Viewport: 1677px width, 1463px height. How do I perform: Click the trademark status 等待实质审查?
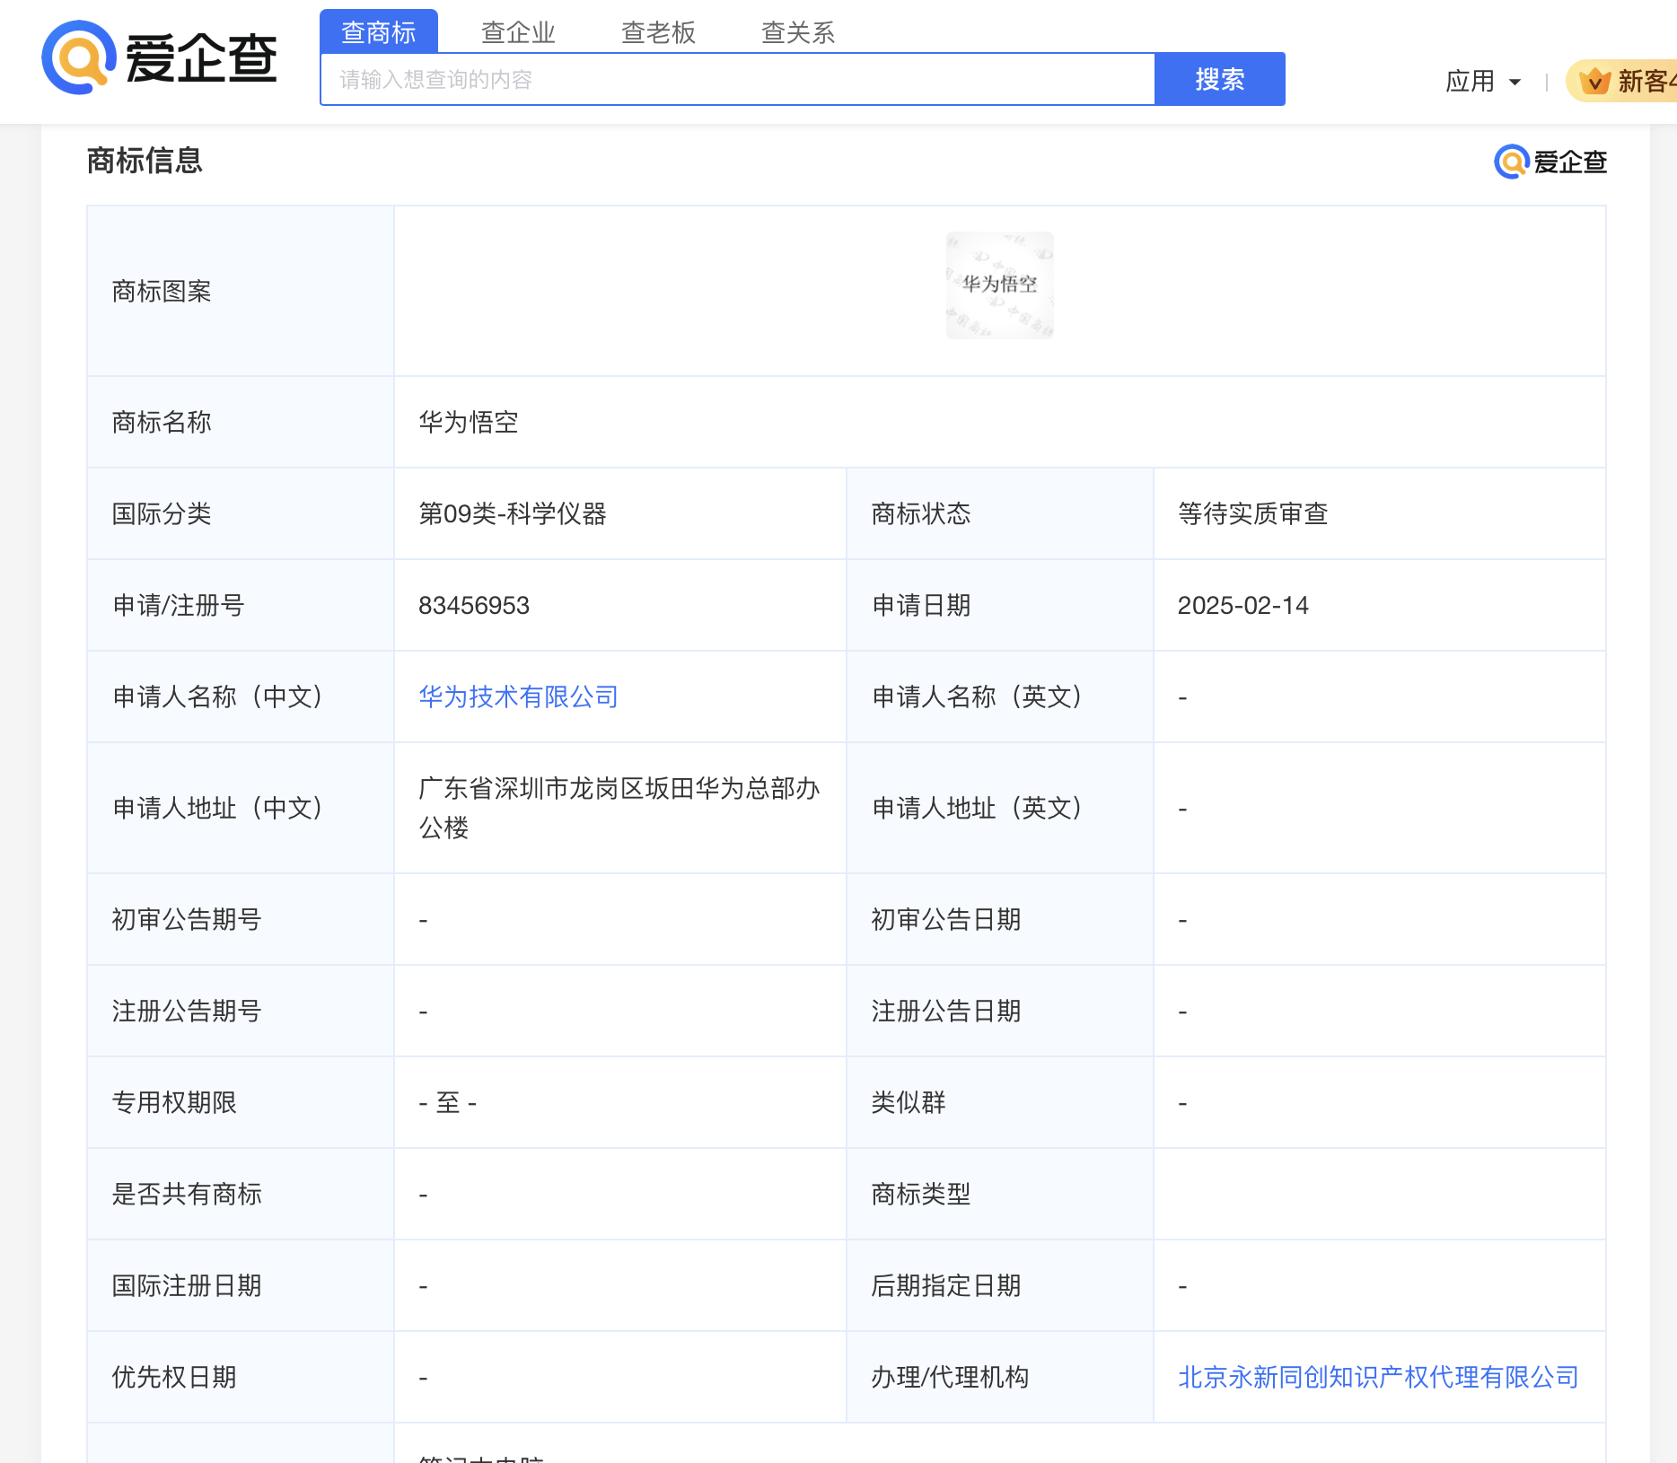[x=1252, y=513]
